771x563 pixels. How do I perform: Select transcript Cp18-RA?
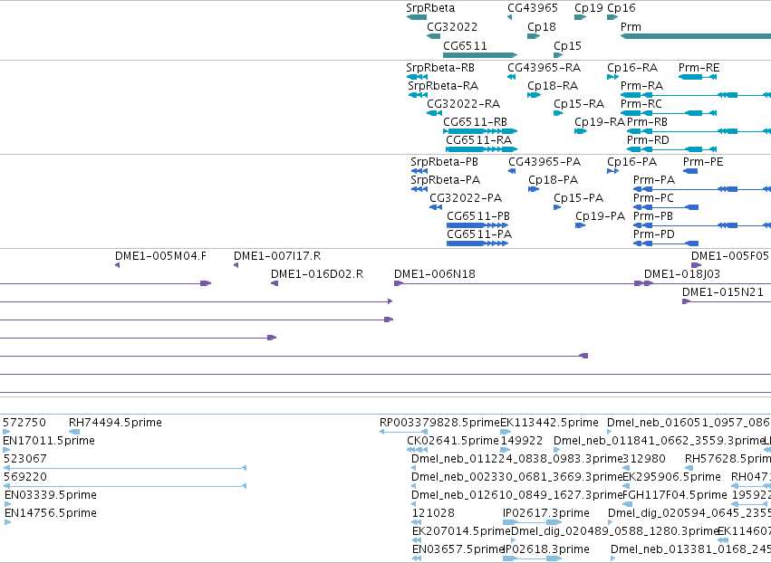coord(534,95)
